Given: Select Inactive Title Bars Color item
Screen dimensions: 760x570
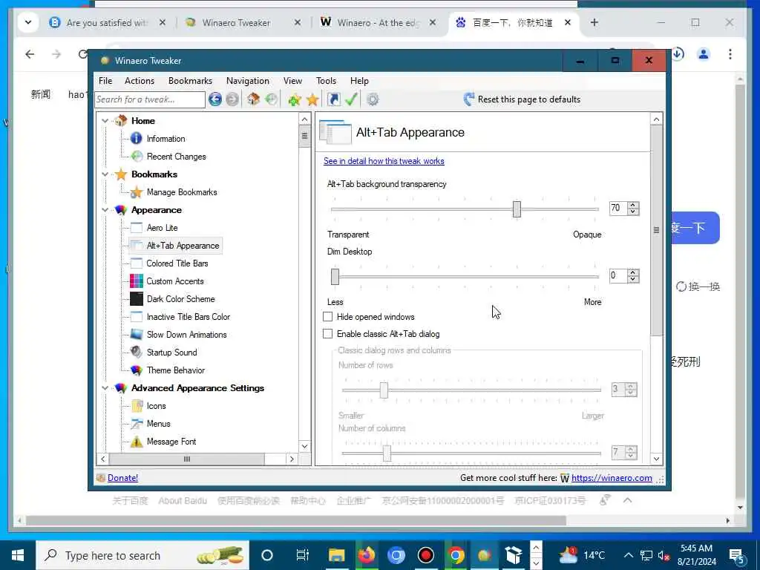Looking at the screenshot, I should click(x=188, y=317).
